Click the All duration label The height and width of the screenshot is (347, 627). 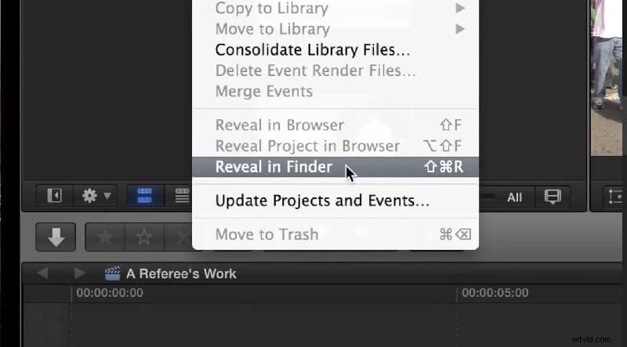pyautogui.click(x=514, y=197)
